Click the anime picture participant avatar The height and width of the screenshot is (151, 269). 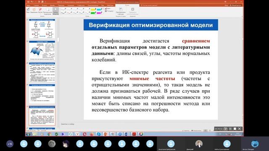[66, 144]
